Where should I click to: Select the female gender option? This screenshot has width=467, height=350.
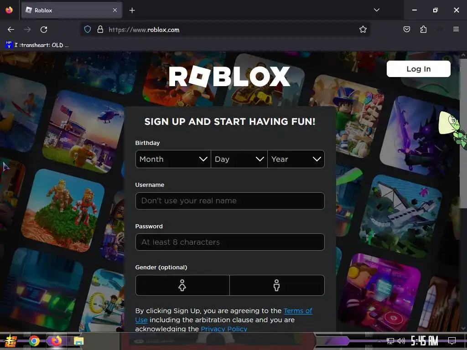click(x=182, y=285)
